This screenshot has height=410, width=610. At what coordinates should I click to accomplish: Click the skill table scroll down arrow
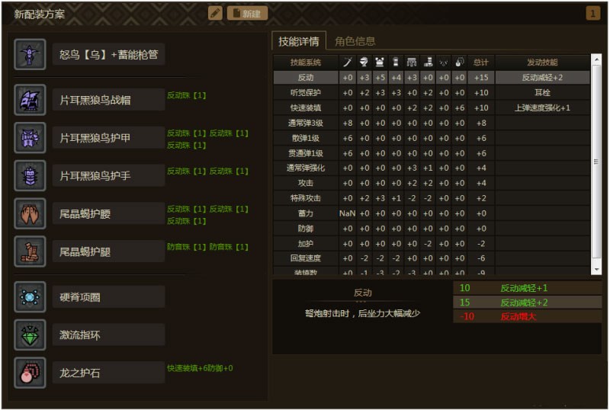(596, 269)
